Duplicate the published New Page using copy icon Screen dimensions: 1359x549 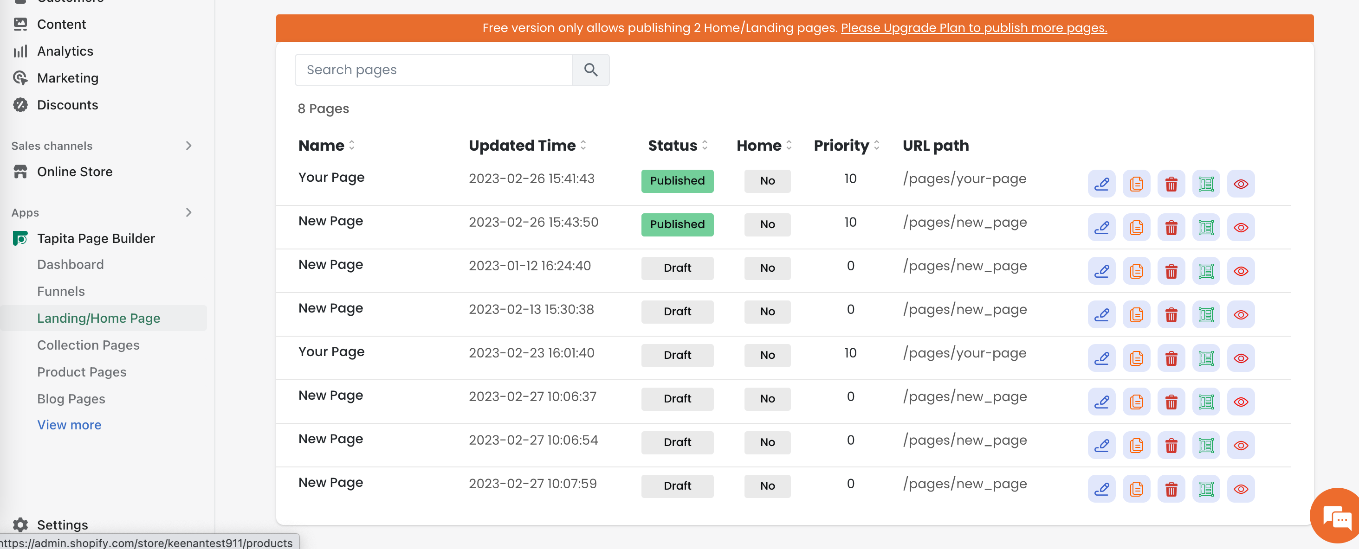click(x=1136, y=228)
